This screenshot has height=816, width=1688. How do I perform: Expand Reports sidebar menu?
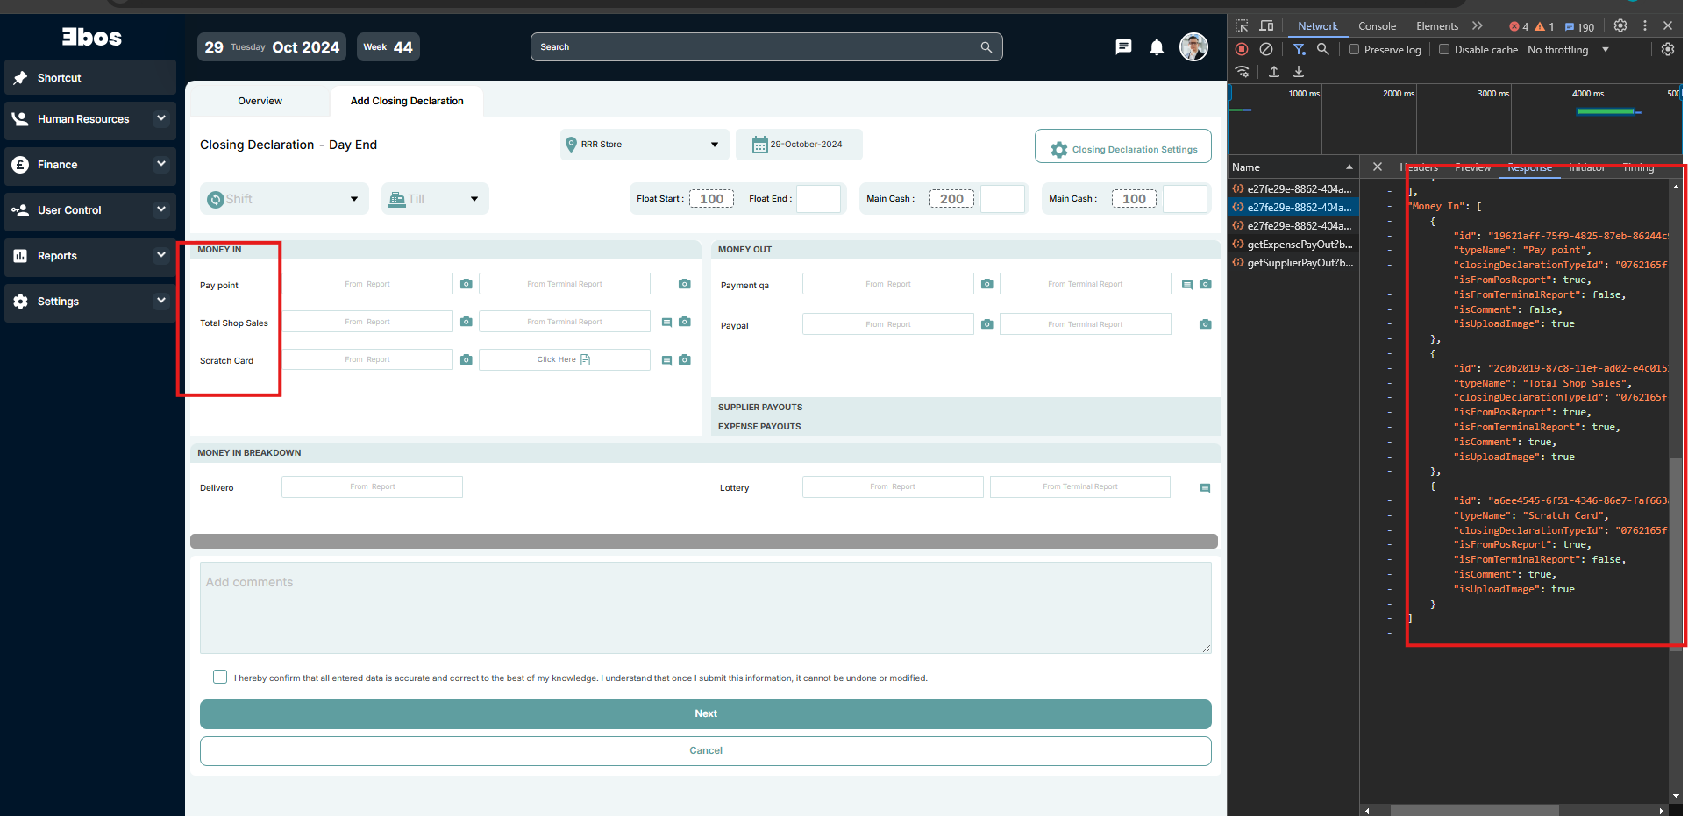[161, 254]
